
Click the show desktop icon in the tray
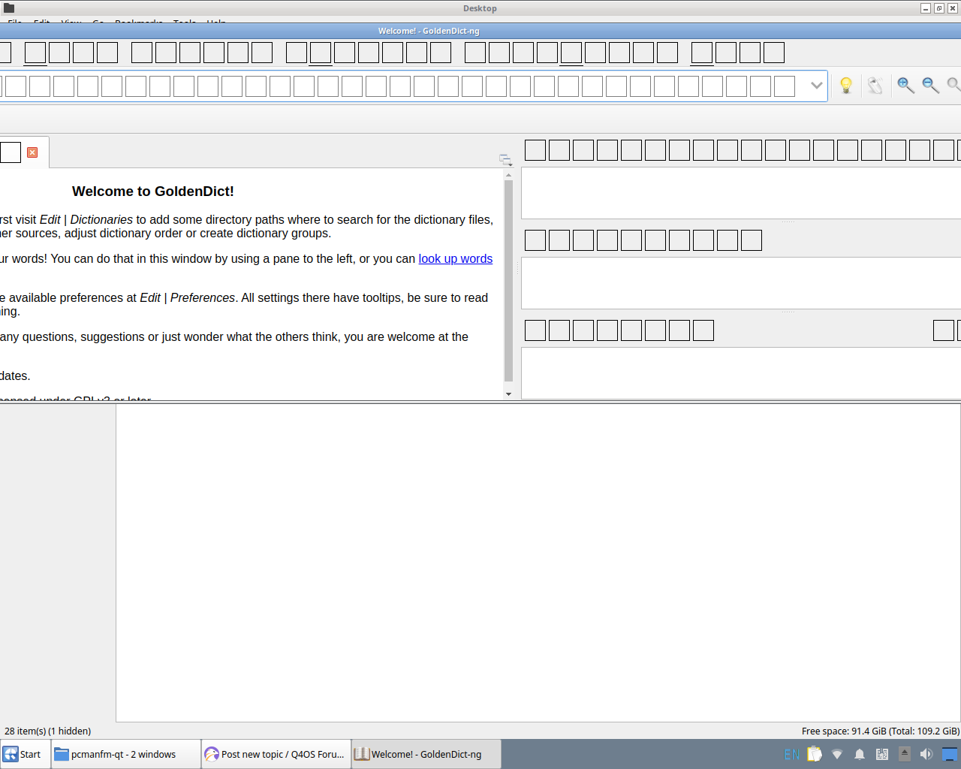click(950, 754)
